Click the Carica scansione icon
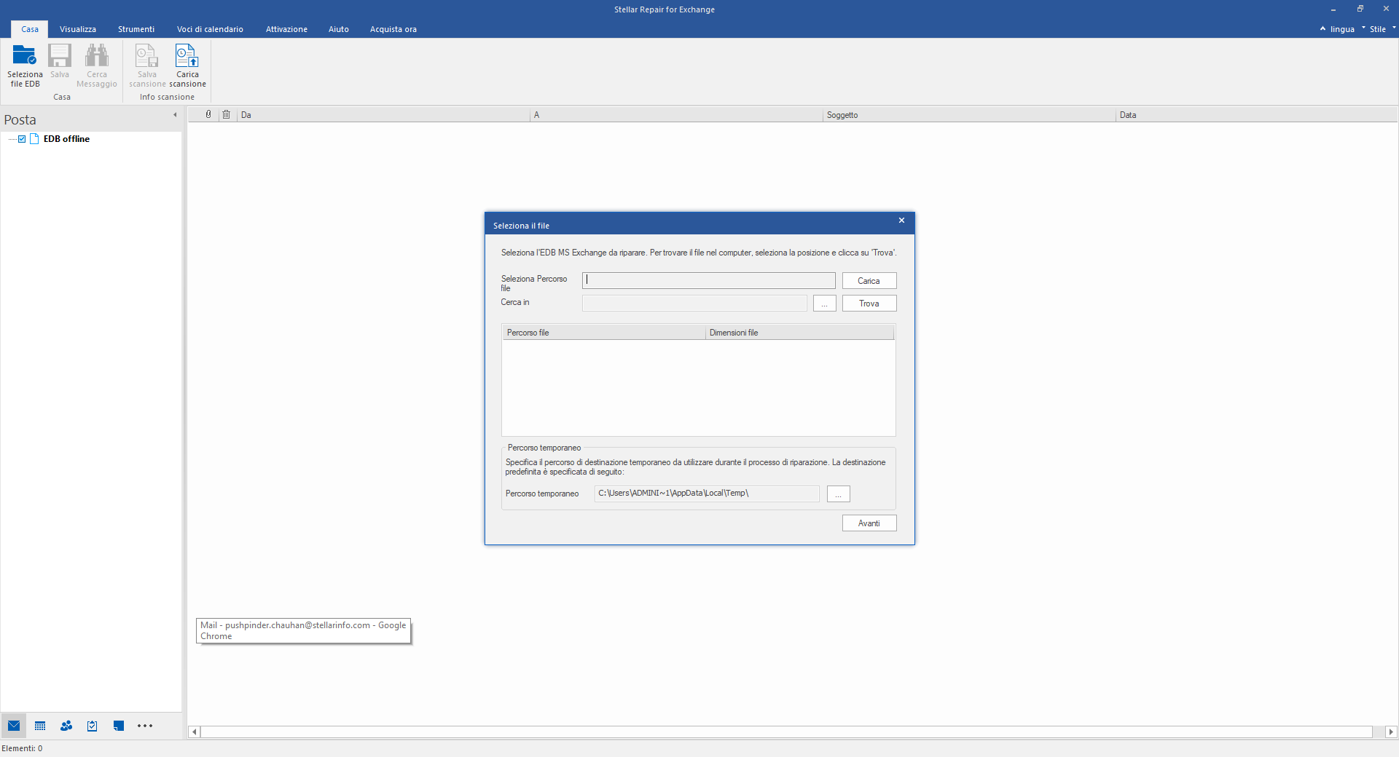Image resolution: width=1399 pixels, height=757 pixels. [187, 55]
